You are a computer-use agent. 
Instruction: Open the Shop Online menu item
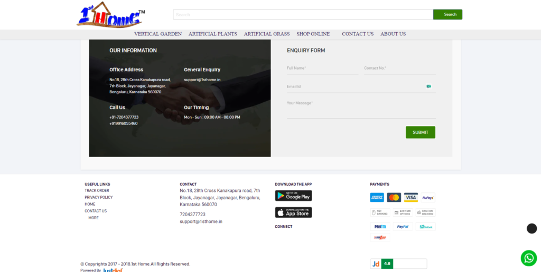(x=313, y=34)
